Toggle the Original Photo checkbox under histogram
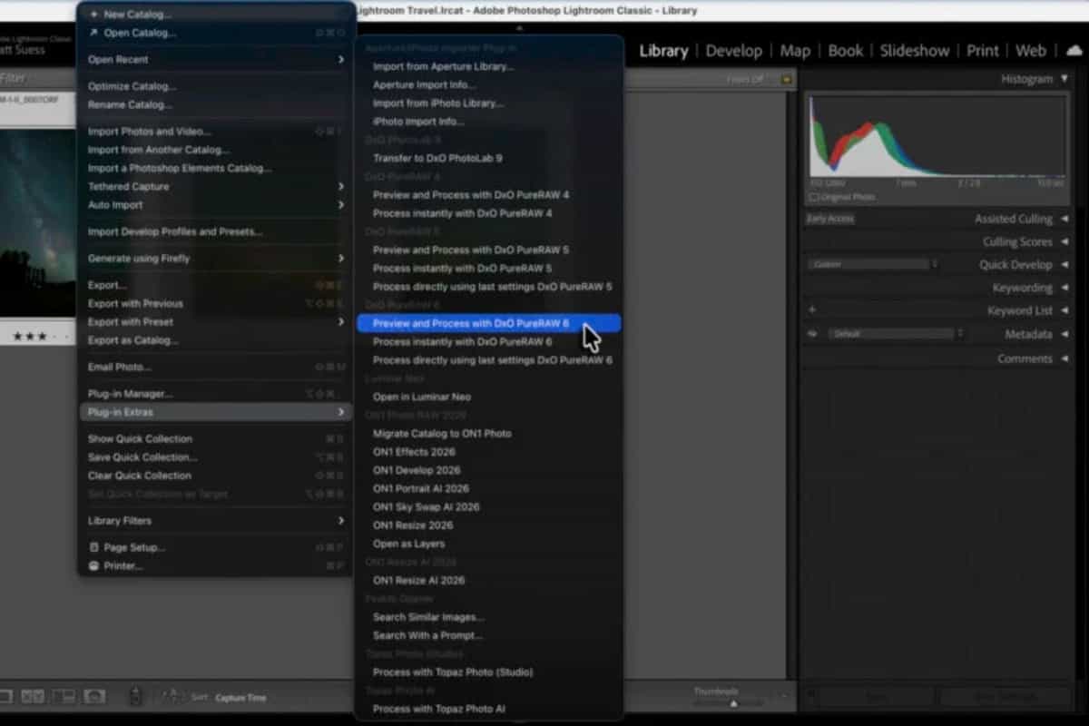The image size is (1089, 726). coord(814,197)
